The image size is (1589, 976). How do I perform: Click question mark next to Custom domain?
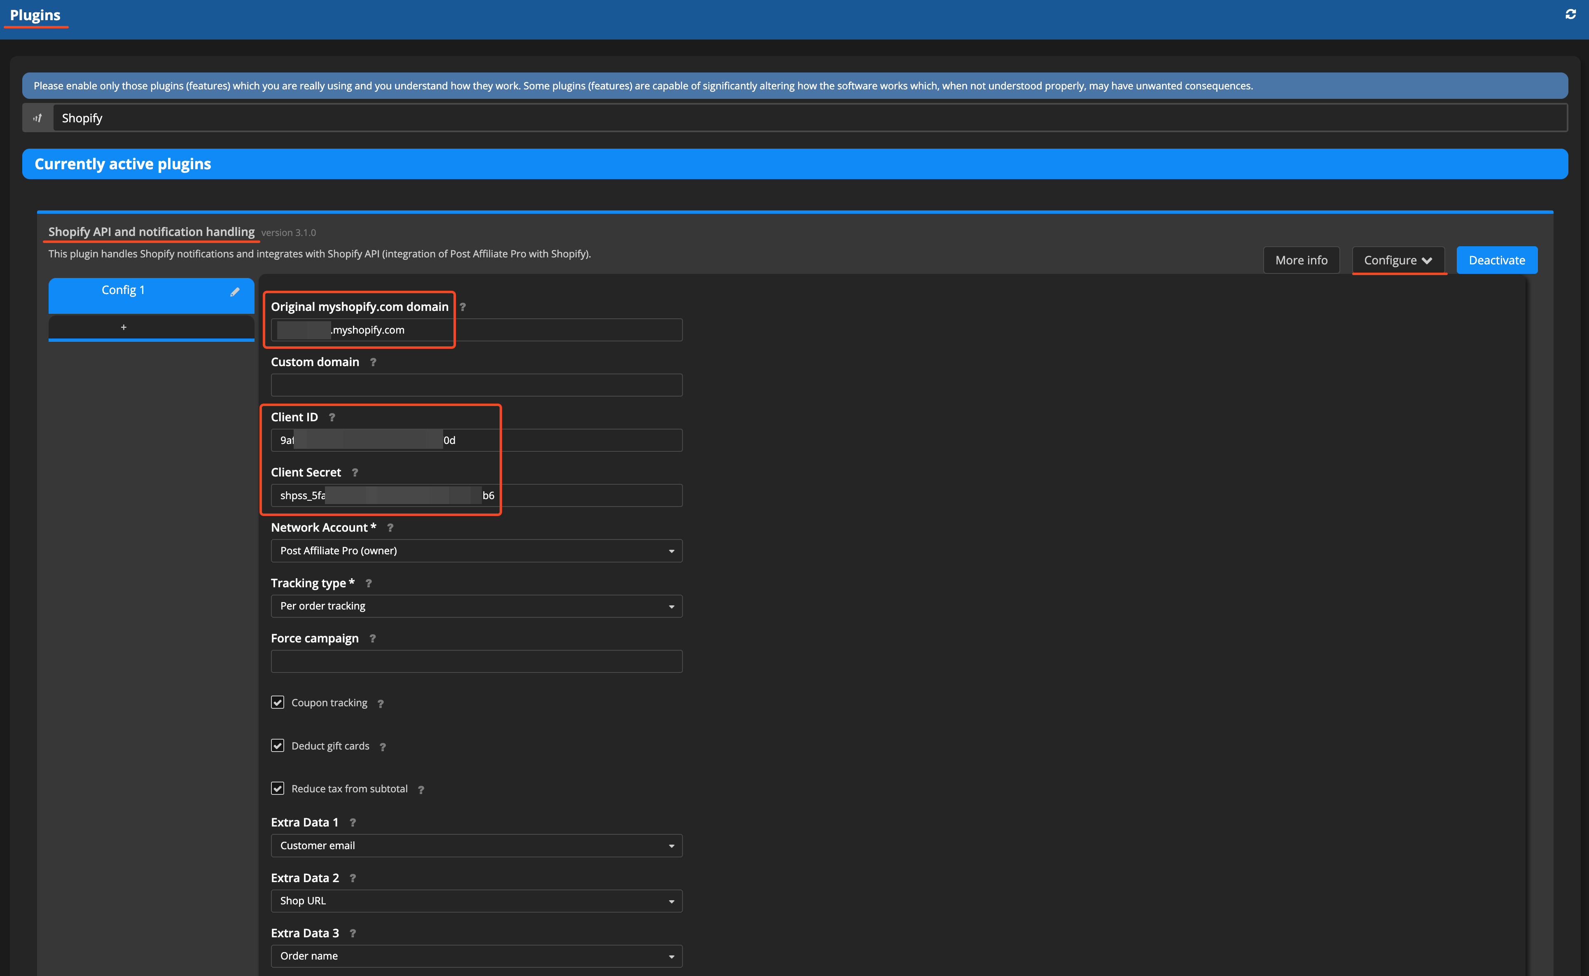tap(373, 363)
